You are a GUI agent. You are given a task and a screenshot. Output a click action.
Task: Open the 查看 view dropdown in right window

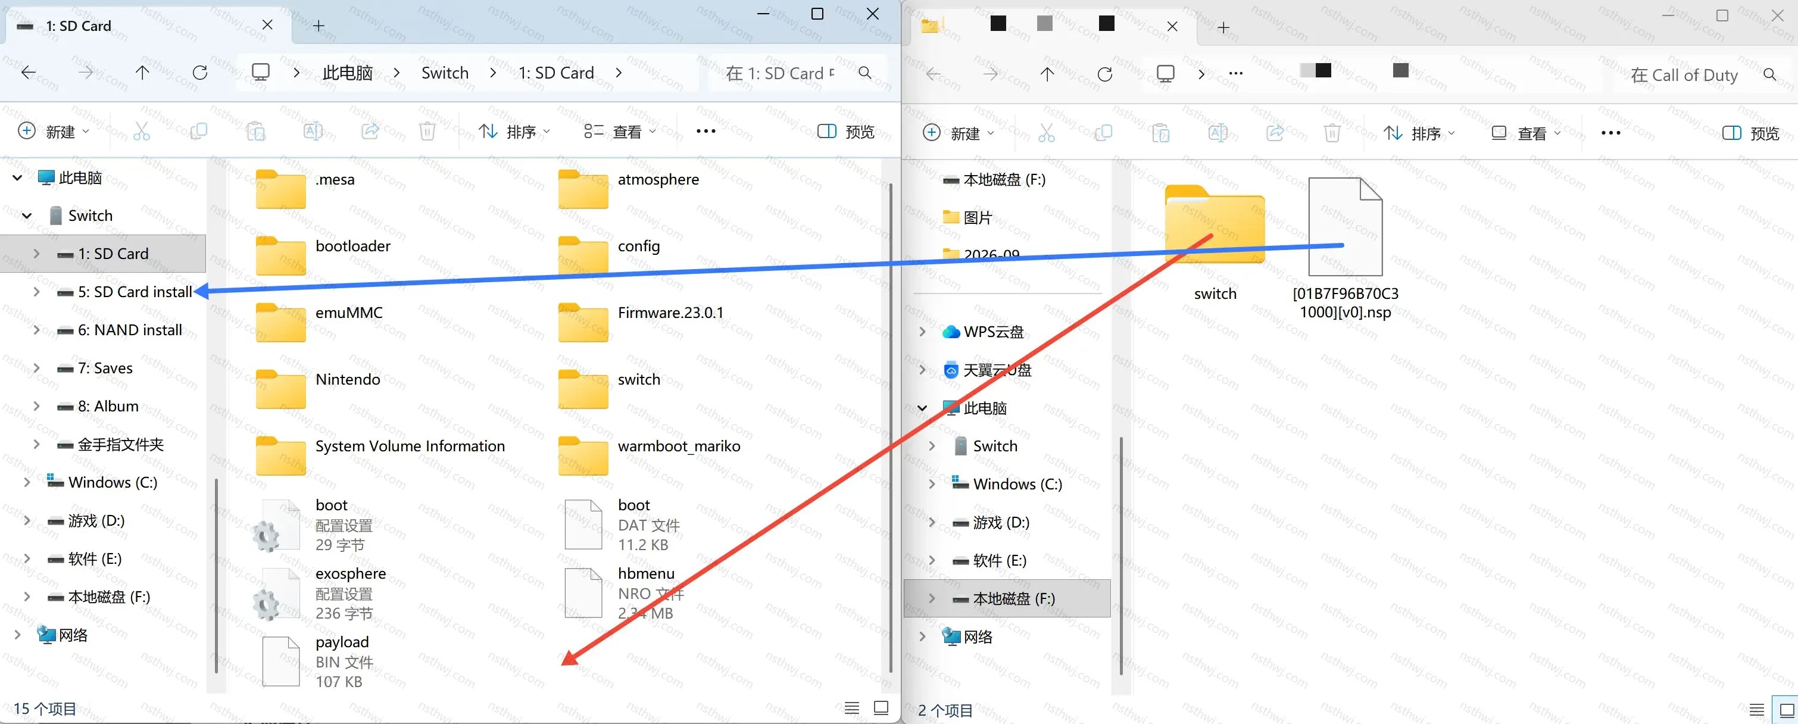tap(1526, 133)
